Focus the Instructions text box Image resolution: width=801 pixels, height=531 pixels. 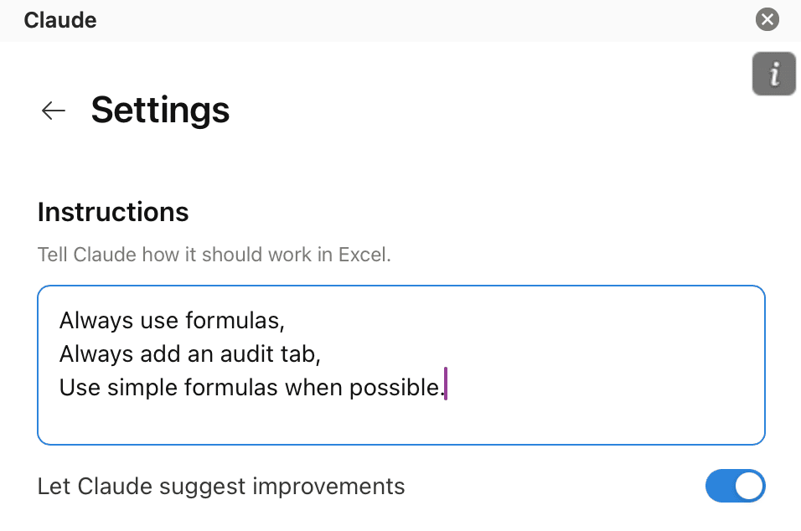tap(401, 364)
